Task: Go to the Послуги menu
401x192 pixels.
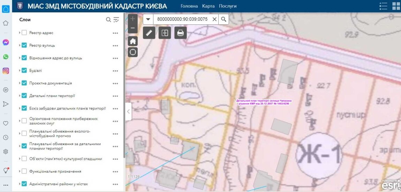Action: (228, 6)
